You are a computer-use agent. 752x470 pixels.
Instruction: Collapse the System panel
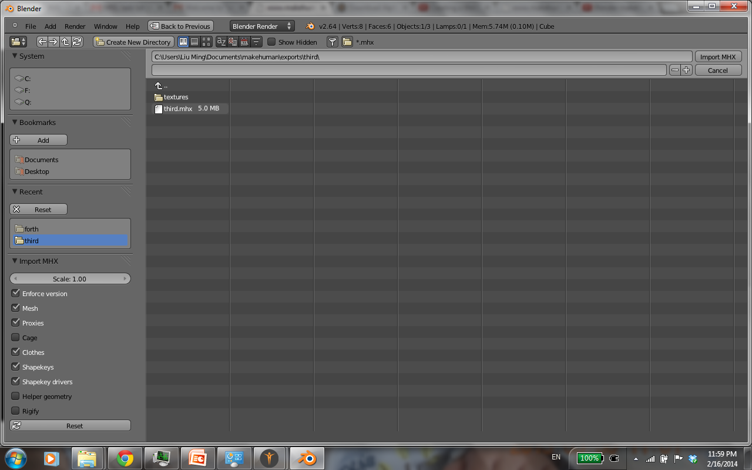tap(15, 56)
